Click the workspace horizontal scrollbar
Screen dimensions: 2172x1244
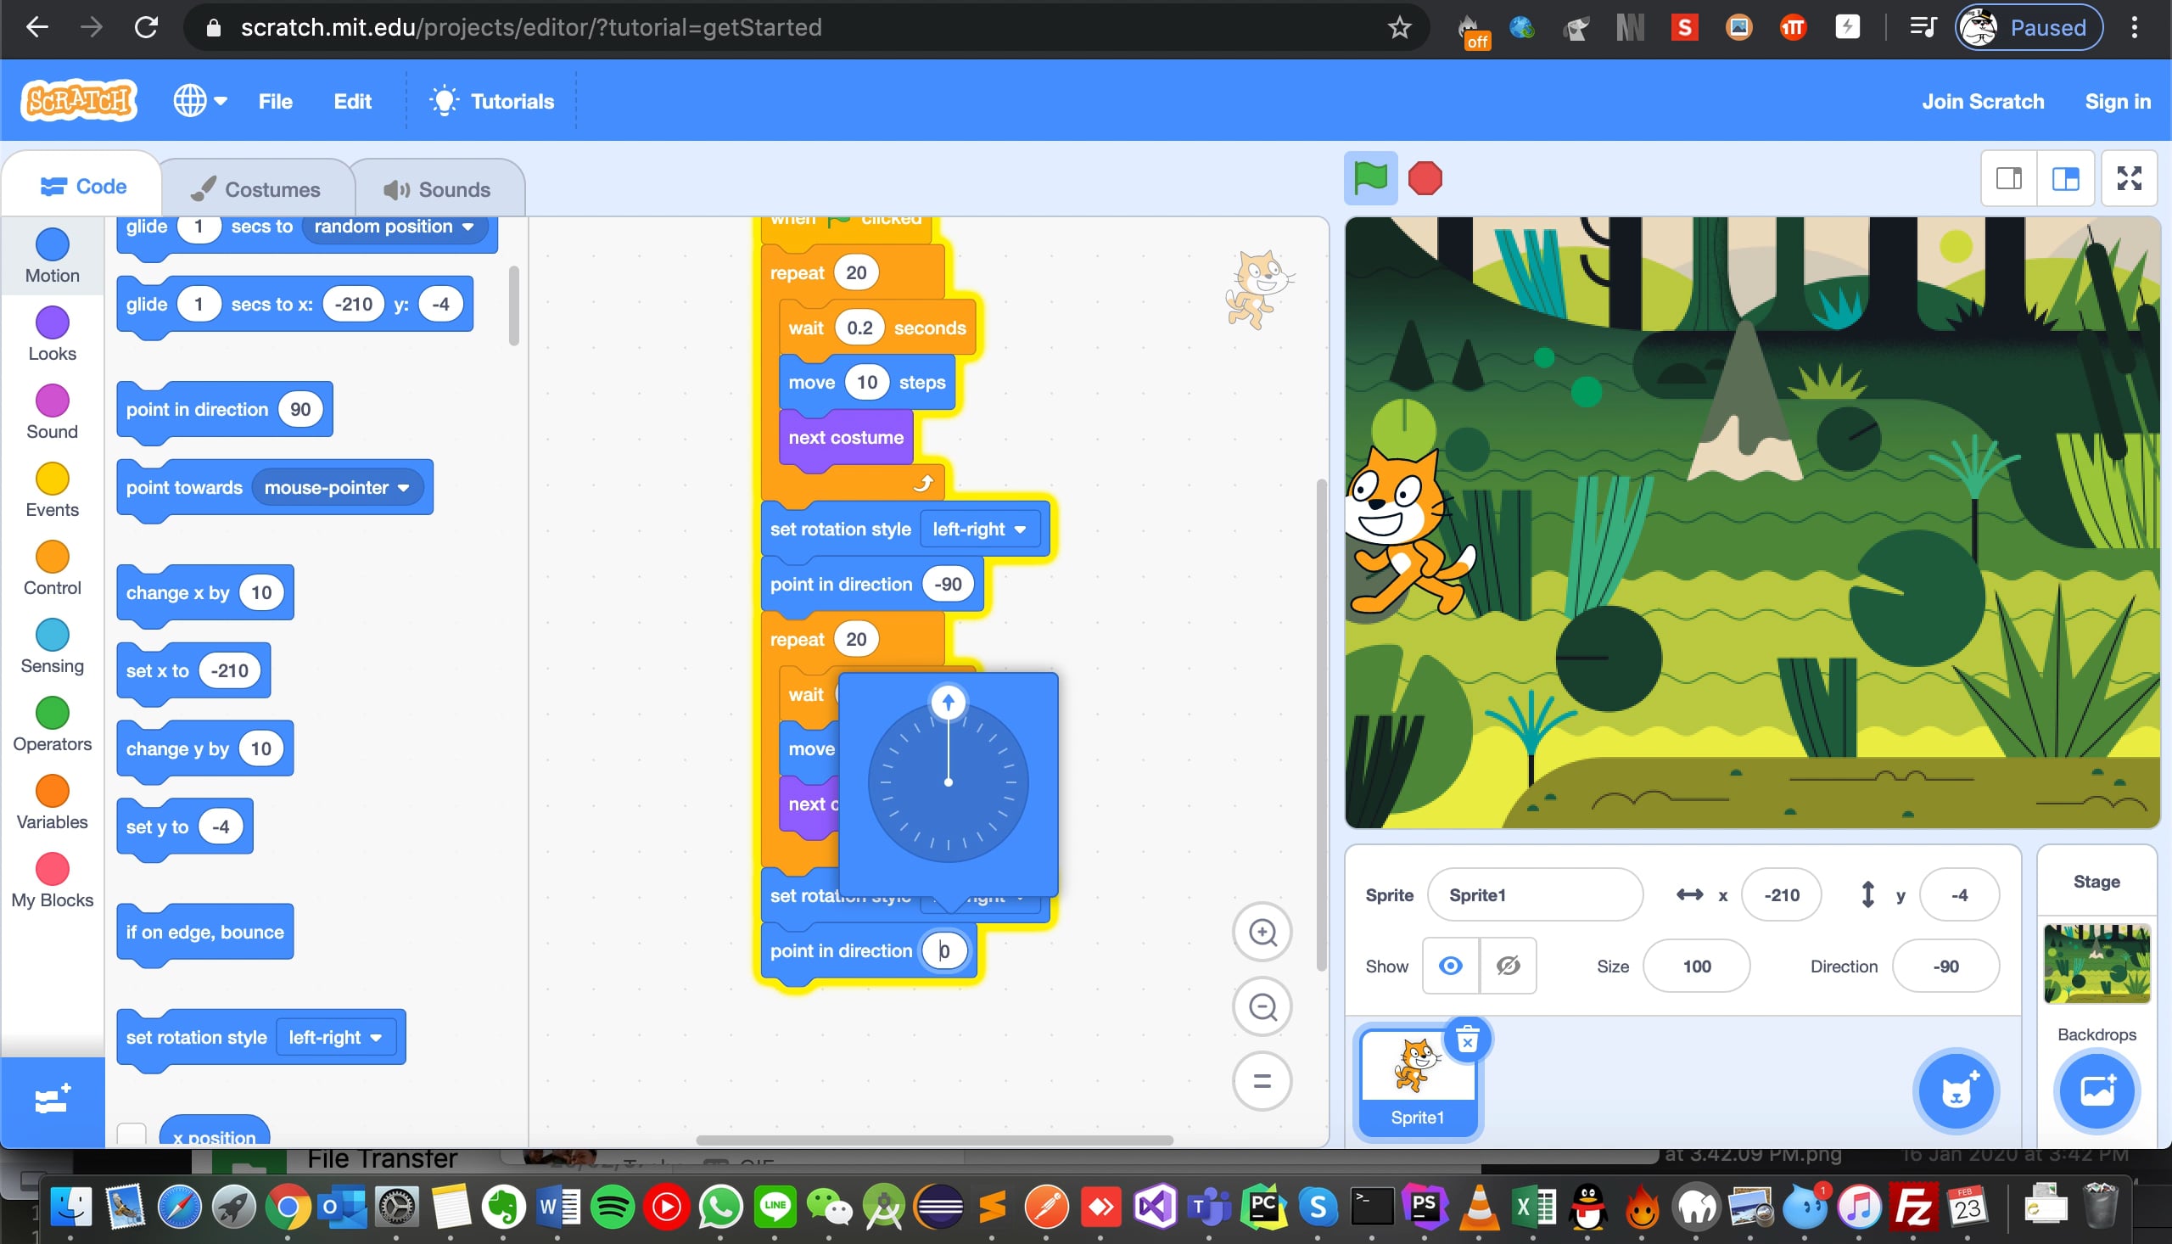pyautogui.click(x=934, y=1140)
